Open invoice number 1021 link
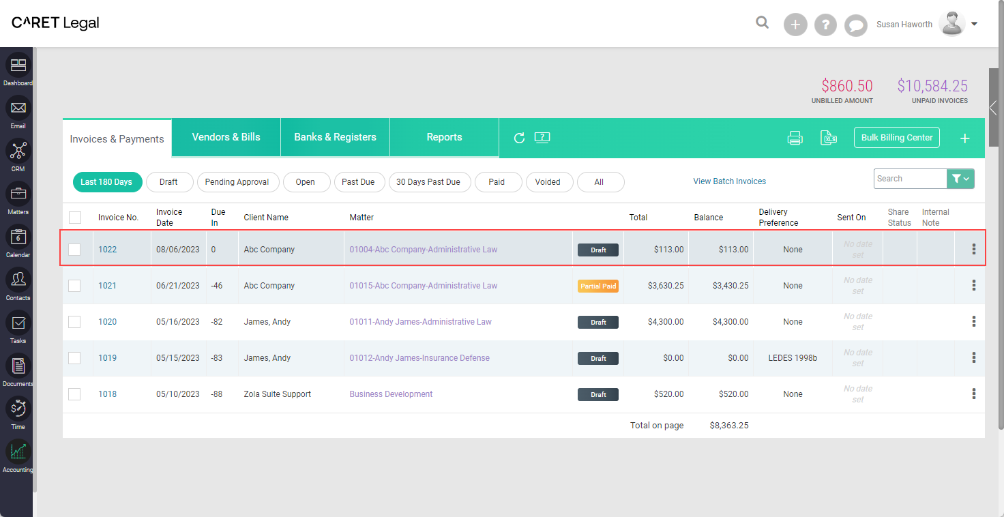1004x517 pixels. click(107, 286)
